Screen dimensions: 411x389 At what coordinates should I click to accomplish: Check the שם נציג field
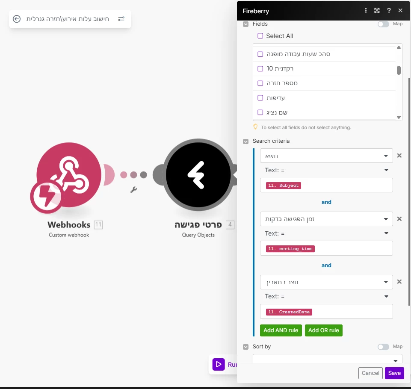[260, 112]
